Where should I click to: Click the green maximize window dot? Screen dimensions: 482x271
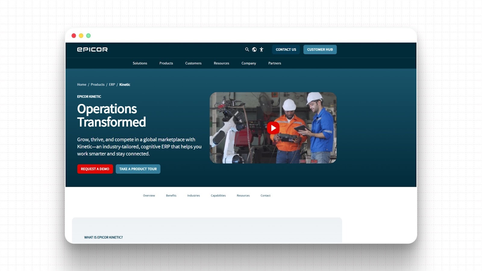click(89, 36)
